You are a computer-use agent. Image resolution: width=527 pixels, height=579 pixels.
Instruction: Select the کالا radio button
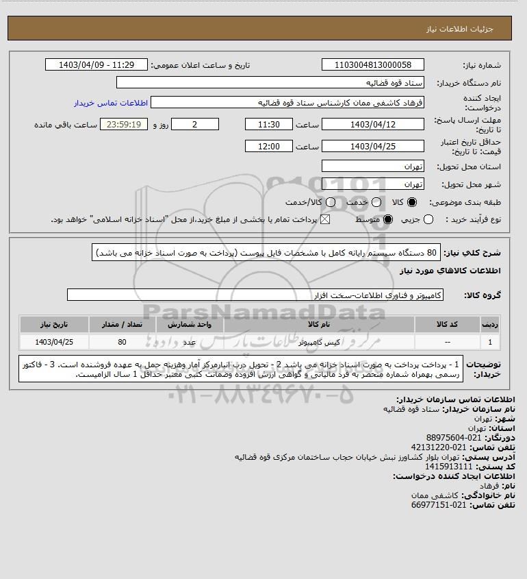[x=411, y=202]
